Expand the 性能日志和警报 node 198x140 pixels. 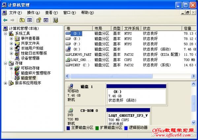tap(11, 53)
